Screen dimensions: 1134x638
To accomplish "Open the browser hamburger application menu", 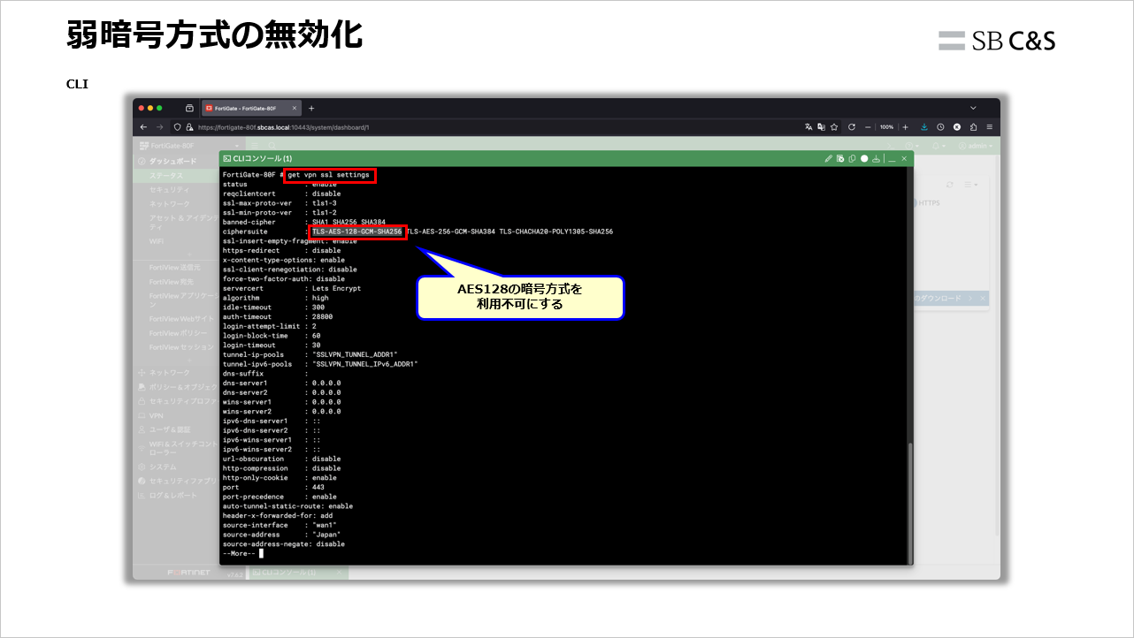I will 989,127.
